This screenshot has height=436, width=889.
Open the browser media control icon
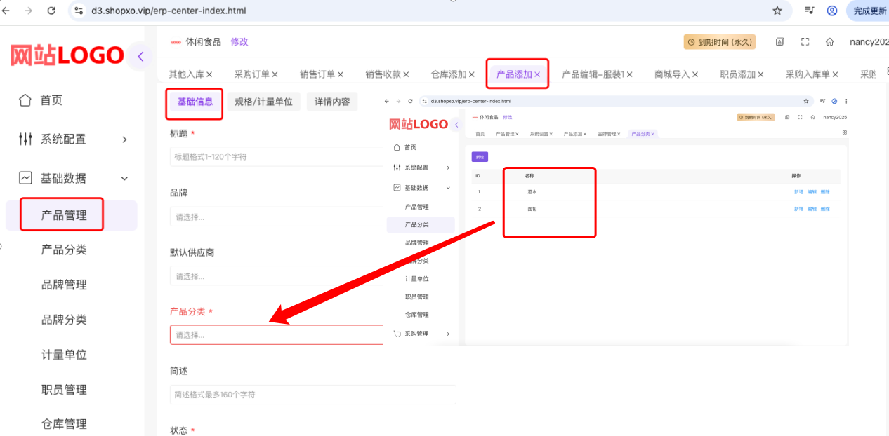pos(810,11)
